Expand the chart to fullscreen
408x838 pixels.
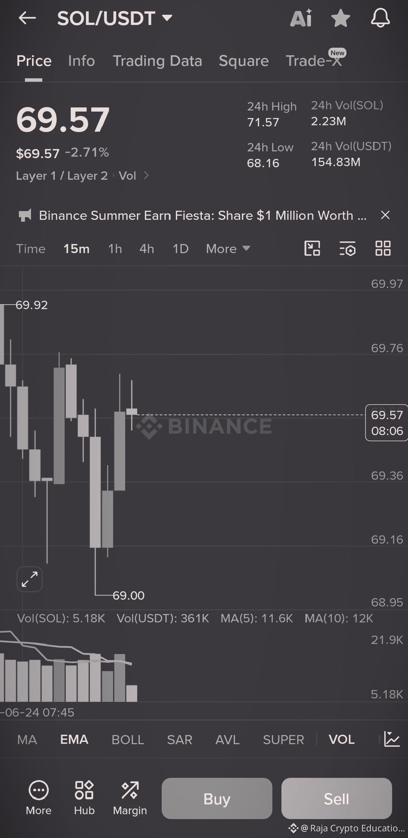[x=29, y=579]
